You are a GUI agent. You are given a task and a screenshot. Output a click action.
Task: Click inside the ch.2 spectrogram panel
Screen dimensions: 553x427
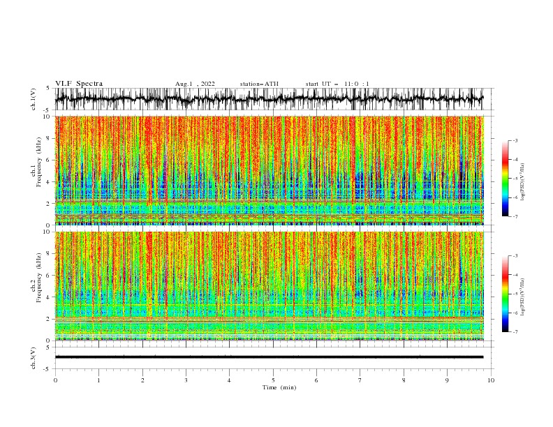coord(269,286)
